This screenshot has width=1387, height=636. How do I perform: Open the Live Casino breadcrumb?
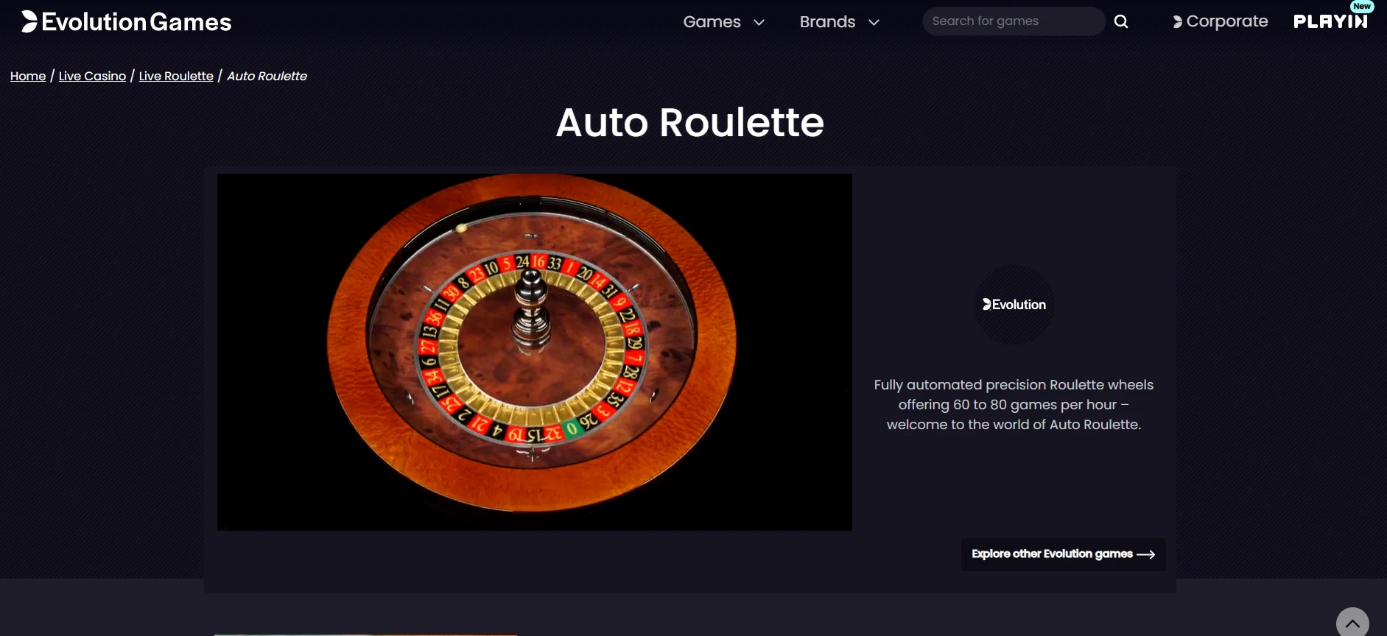tap(92, 76)
